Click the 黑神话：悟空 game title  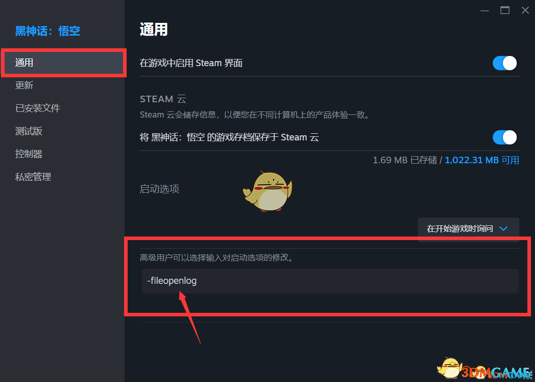pos(48,31)
